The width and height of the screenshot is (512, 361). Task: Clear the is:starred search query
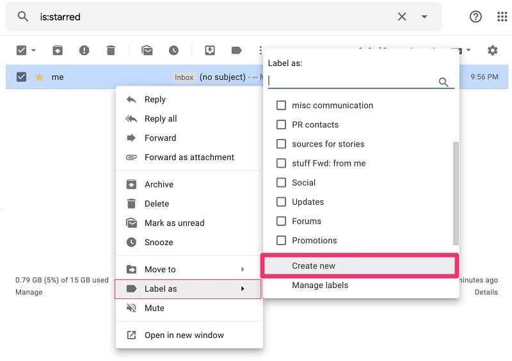402,17
